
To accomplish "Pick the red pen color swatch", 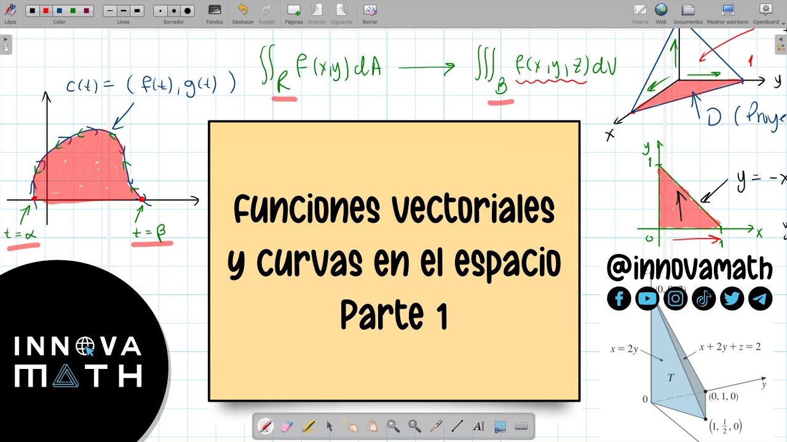I will (x=45, y=11).
